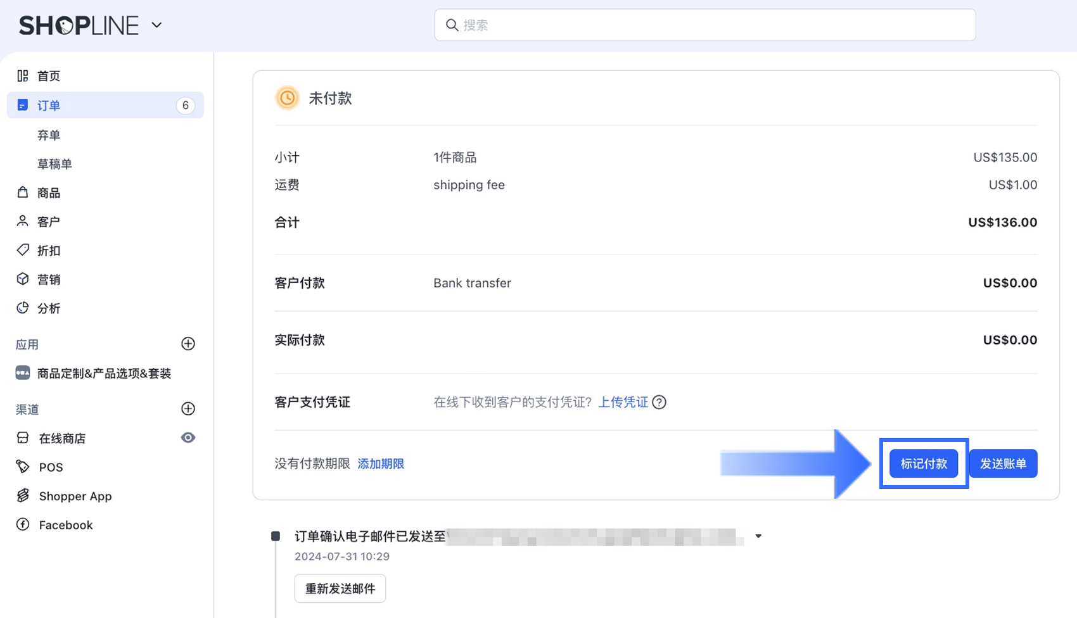Click the Discounts tag icon

(x=23, y=250)
